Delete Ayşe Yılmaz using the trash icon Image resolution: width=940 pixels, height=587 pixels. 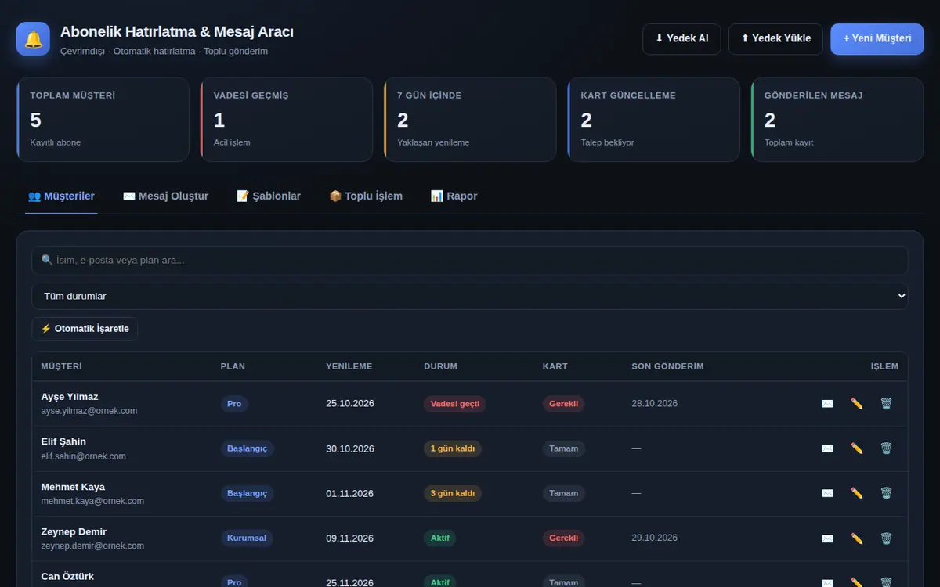coord(886,404)
